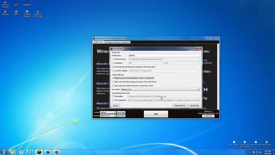Cancel the Profile Editor dialog
The image size is (275, 155).
116,105
